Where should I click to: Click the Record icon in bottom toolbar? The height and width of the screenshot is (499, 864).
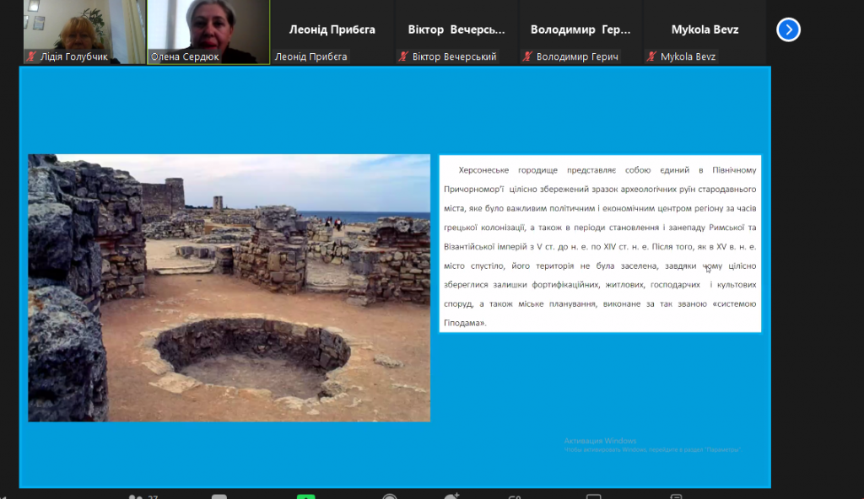(389, 496)
